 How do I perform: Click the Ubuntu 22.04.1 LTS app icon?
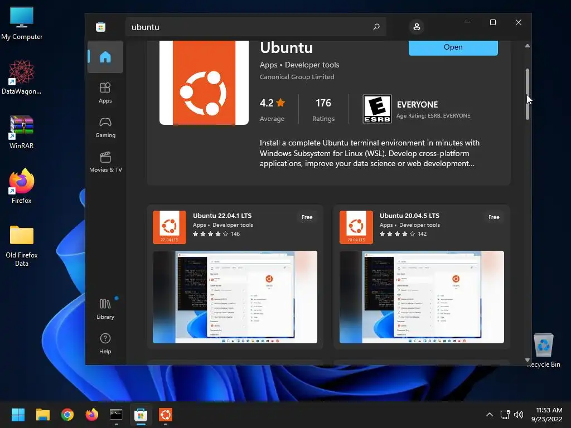[170, 227]
